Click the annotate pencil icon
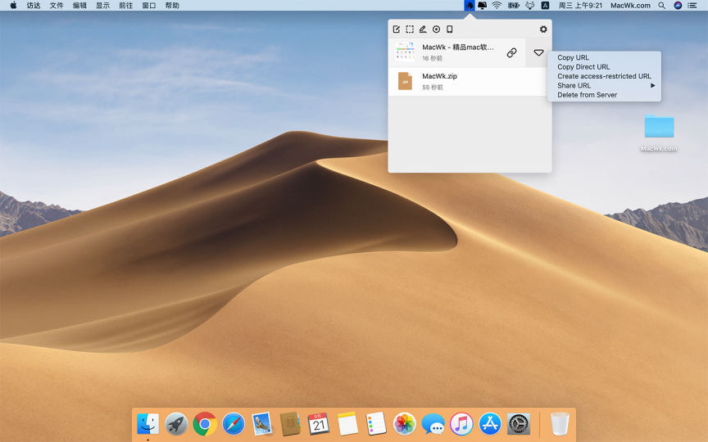The height and width of the screenshot is (442, 708). tap(423, 29)
